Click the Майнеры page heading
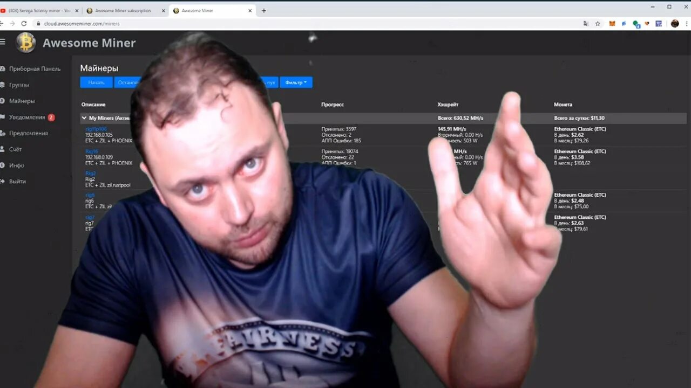Image resolution: width=691 pixels, height=388 pixels. [99, 68]
